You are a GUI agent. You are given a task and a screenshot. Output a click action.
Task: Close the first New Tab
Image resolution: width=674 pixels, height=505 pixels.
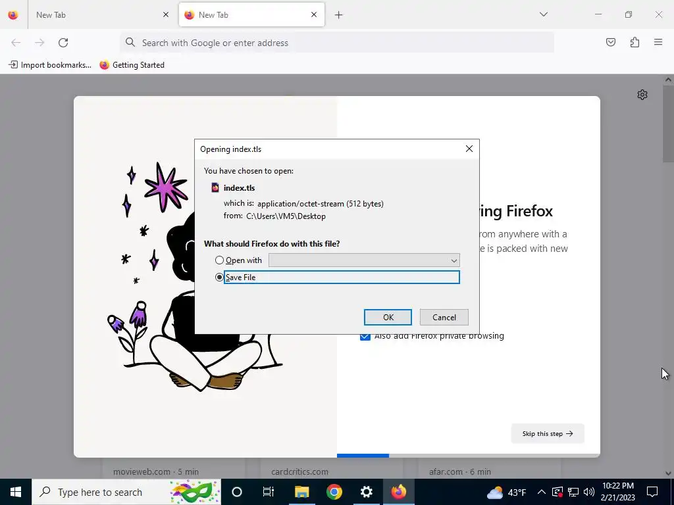tap(166, 14)
